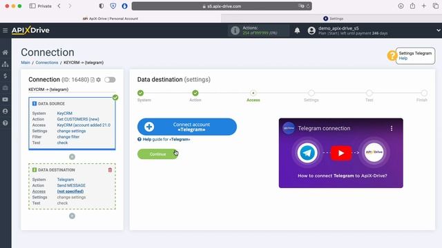Click check link in Data Source
442x248 pixels.
62,143
